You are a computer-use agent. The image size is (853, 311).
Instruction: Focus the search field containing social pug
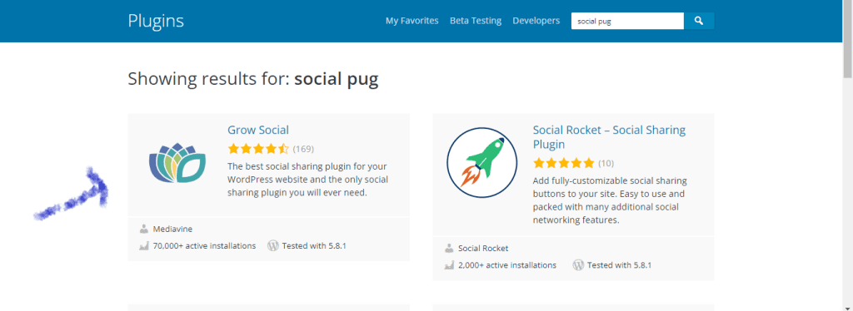(x=627, y=21)
